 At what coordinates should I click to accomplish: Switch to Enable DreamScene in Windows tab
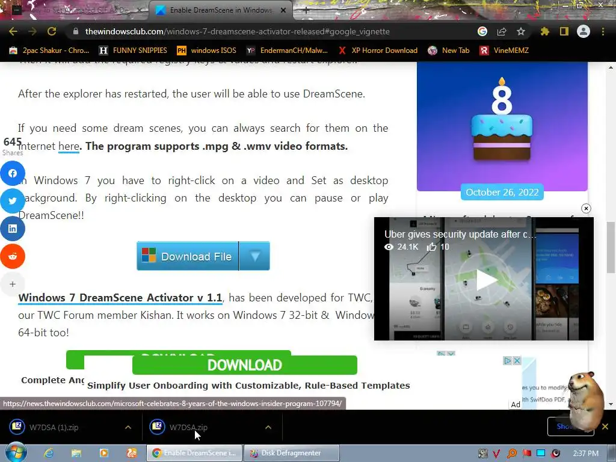coord(220,10)
